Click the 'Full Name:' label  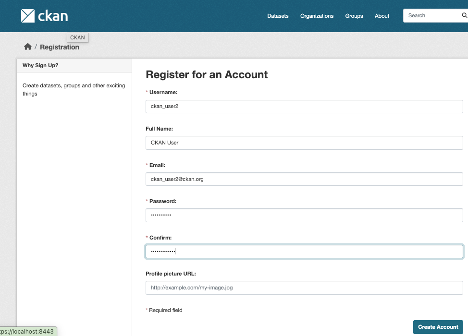[x=160, y=129]
